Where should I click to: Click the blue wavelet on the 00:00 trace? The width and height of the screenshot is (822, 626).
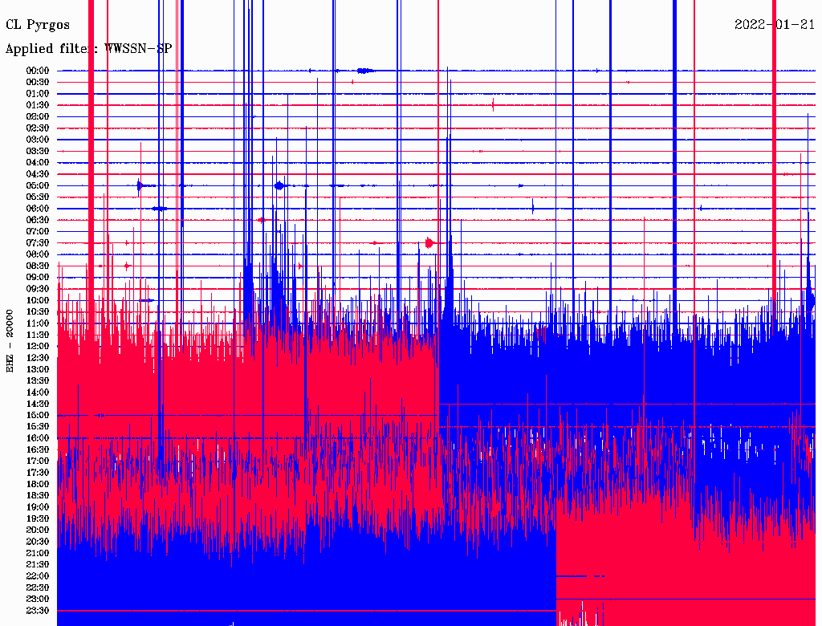364,71
